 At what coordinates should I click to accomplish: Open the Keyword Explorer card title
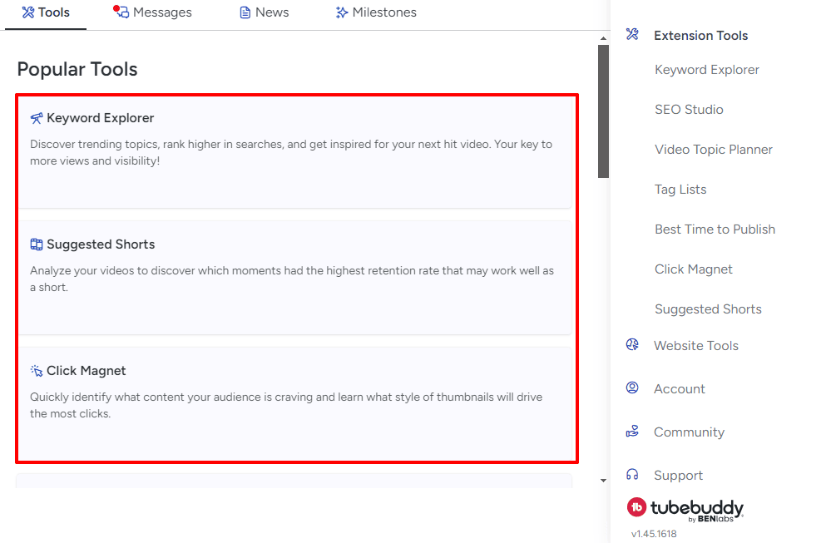pos(100,118)
